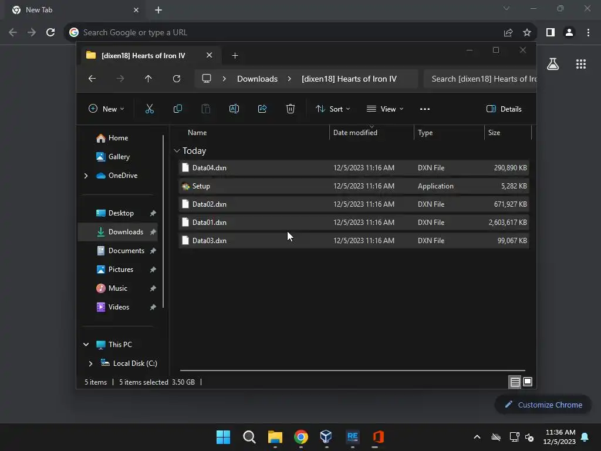
Task: Reload the Chrome page
Action: pos(50,33)
